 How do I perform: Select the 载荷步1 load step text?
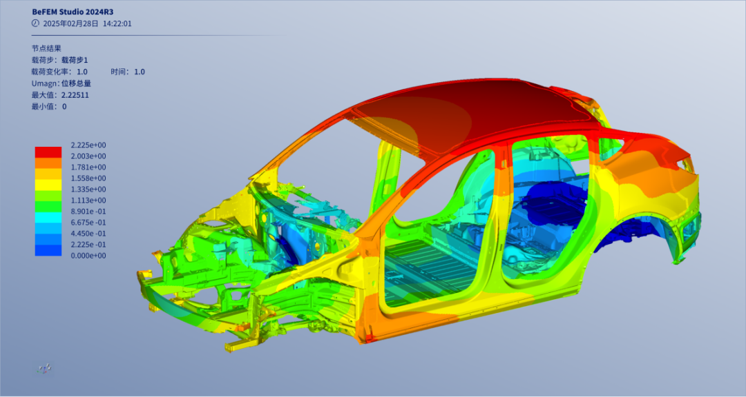coord(75,61)
